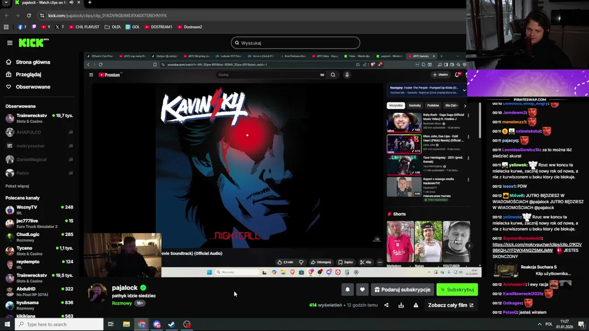Open the Windows Start menu
The image size is (589, 331).
pyautogui.click(x=7, y=324)
